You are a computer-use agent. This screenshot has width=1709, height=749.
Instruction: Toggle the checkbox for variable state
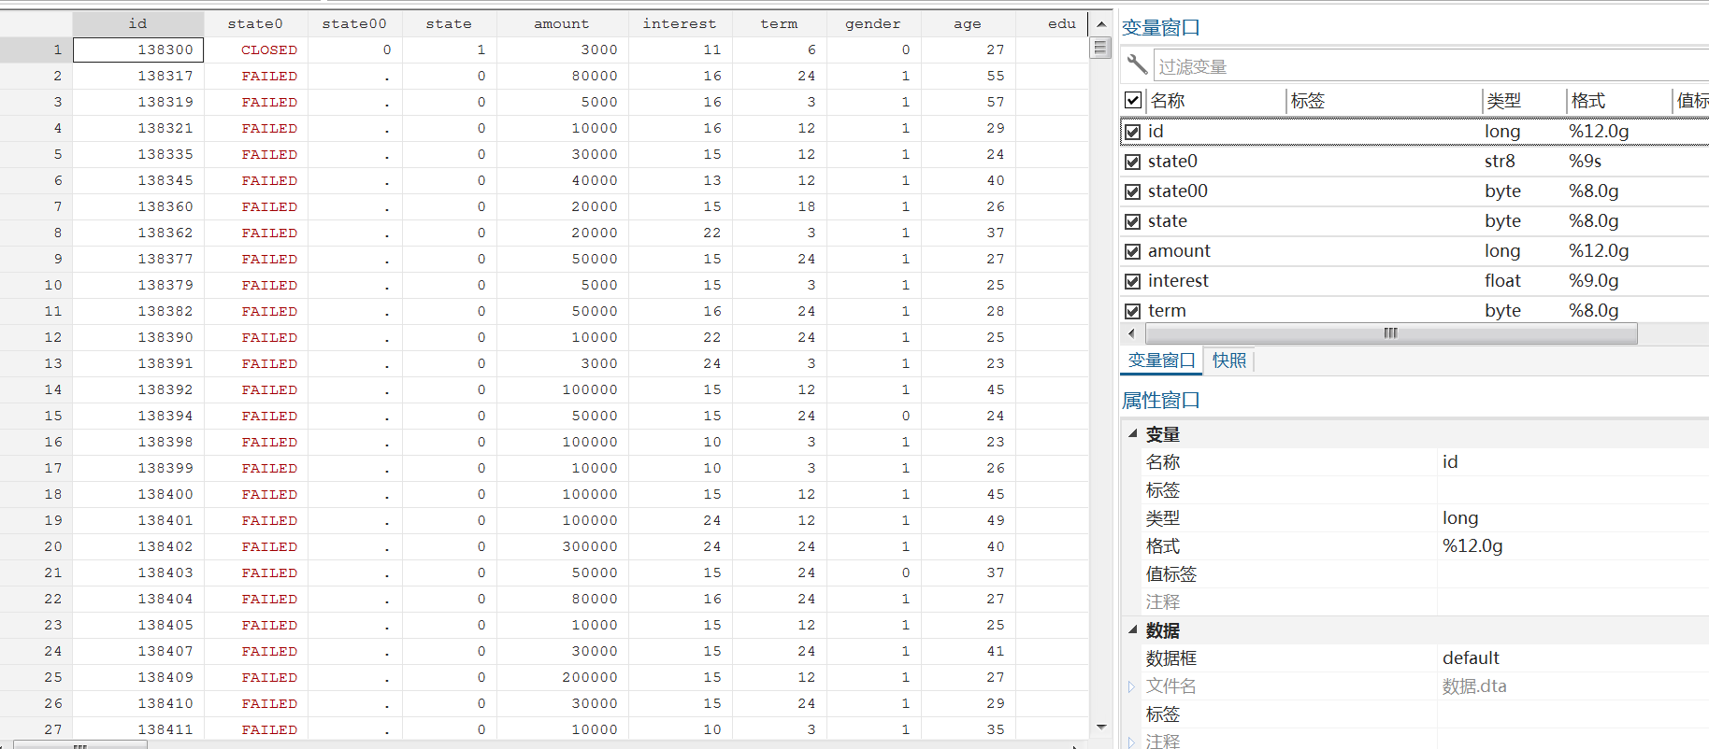point(1133,221)
